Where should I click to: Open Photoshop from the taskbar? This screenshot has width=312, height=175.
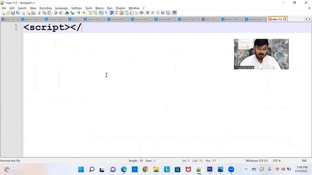tap(210, 170)
